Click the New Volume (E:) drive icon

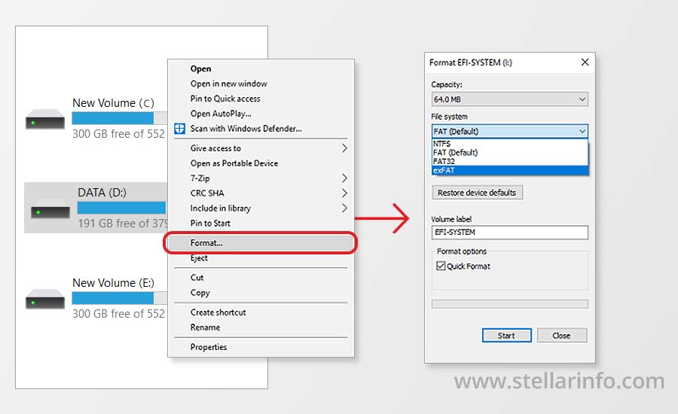(45, 299)
